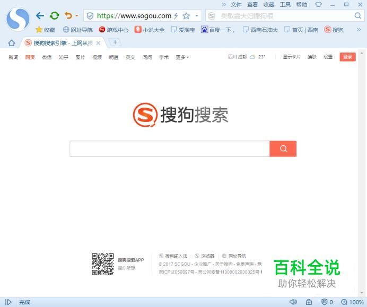Bookmark page with the star icon

pyautogui.click(x=186, y=16)
